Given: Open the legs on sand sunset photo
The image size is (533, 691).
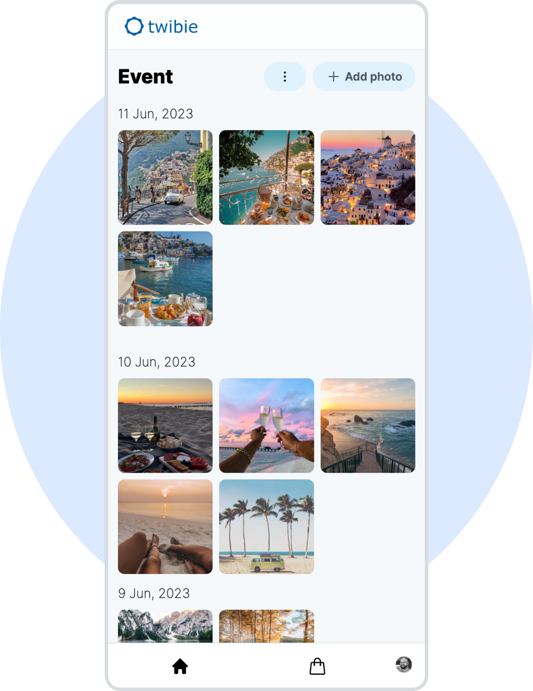Looking at the screenshot, I should [x=165, y=527].
